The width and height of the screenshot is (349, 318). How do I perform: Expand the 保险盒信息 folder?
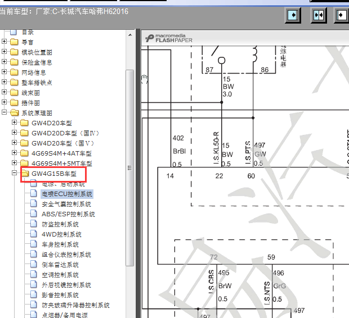(4, 62)
